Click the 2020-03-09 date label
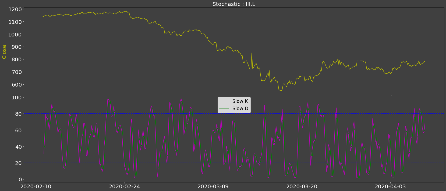The image size is (446, 191). coord(213,186)
